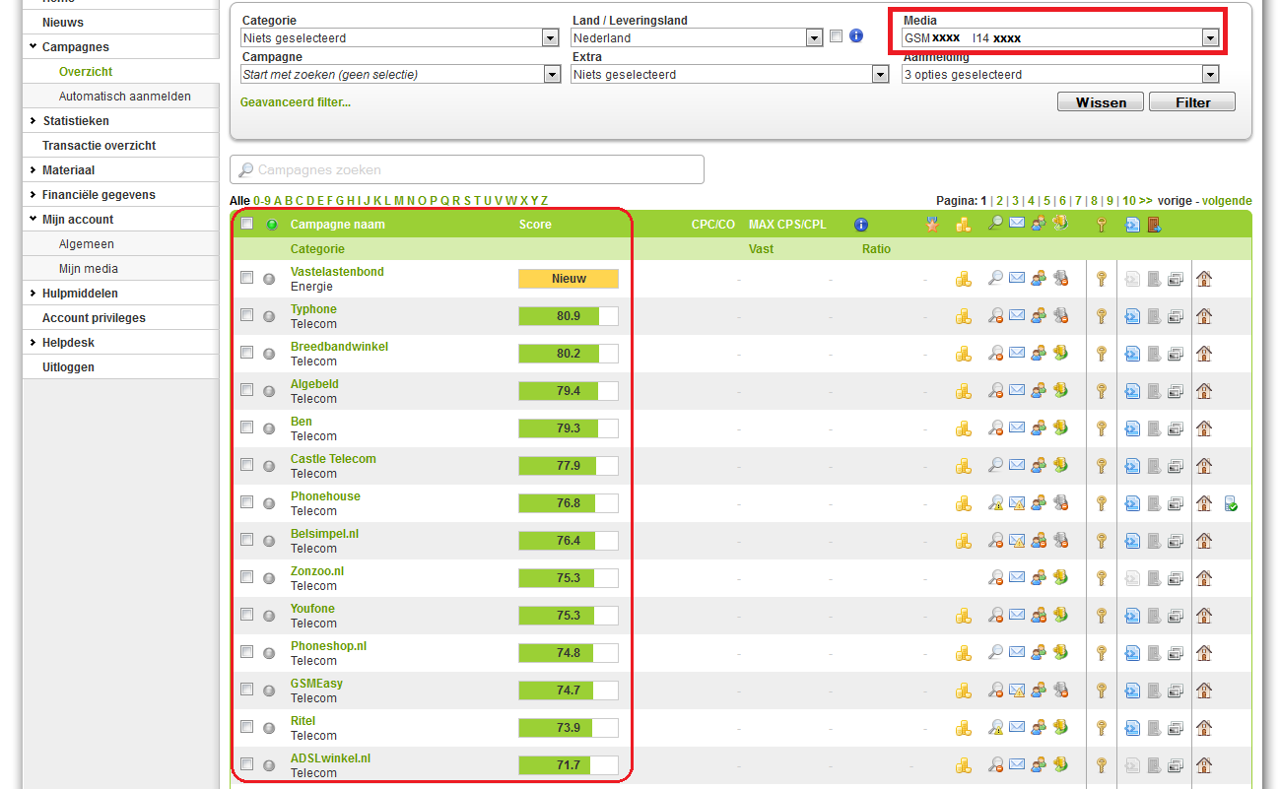Open the Geavanceerd filter link

(296, 101)
